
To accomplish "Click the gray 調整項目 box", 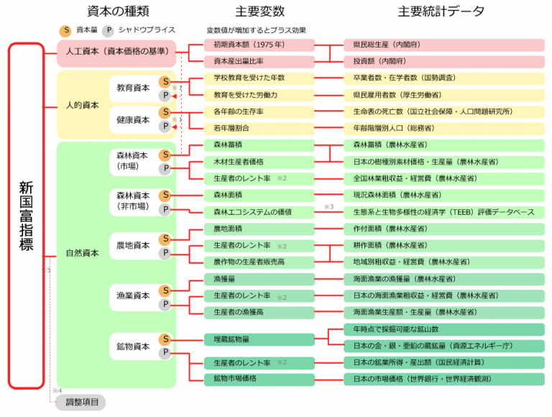I will (x=80, y=402).
